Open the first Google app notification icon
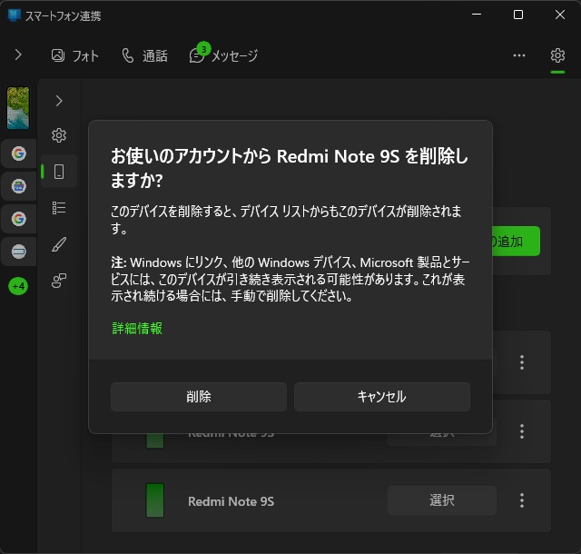Viewport: 581px width, 554px height. tap(18, 153)
